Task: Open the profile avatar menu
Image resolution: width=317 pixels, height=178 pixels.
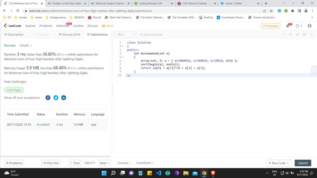Action: tap(310, 26)
